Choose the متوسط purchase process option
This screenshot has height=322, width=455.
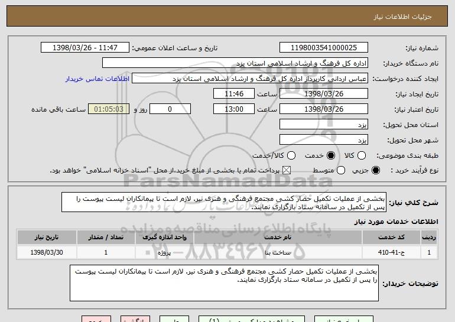(x=341, y=170)
